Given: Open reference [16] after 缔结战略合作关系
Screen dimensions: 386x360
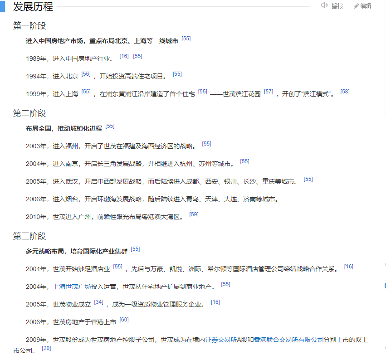Looking at the screenshot, I should 349,267.
